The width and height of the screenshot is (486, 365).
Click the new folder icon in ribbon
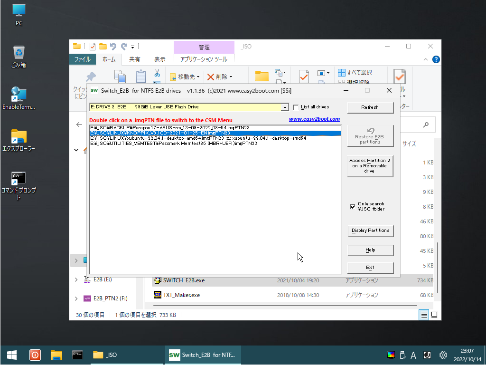coord(262,76)
